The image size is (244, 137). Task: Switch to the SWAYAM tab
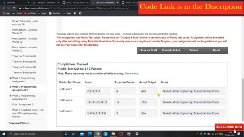16,3
